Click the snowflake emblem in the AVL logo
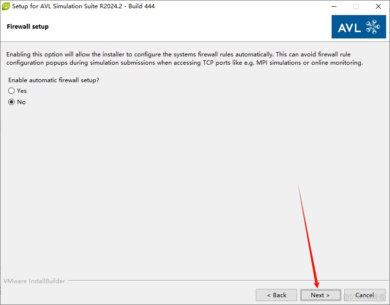 point(372,27)
